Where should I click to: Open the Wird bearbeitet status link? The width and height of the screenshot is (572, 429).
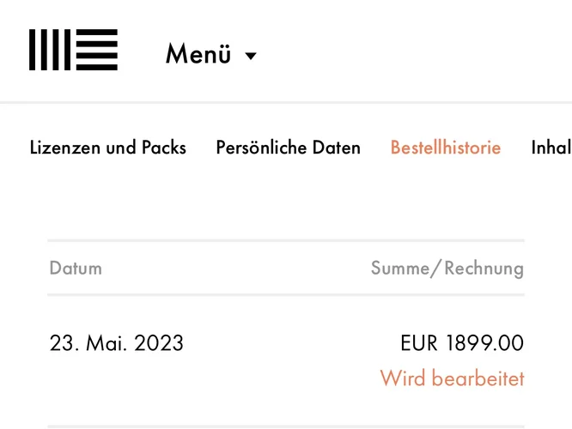click(452, 378)
